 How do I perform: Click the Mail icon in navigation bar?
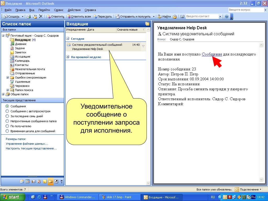click(22, 181)
